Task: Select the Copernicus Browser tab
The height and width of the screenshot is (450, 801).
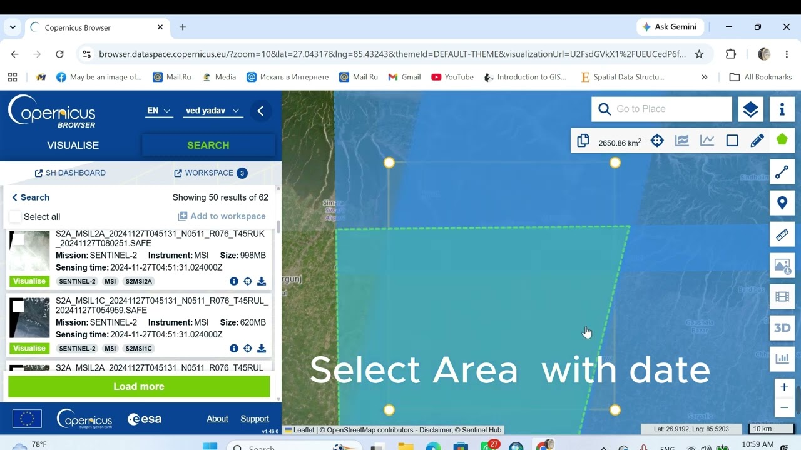Action: click(97, 27)
